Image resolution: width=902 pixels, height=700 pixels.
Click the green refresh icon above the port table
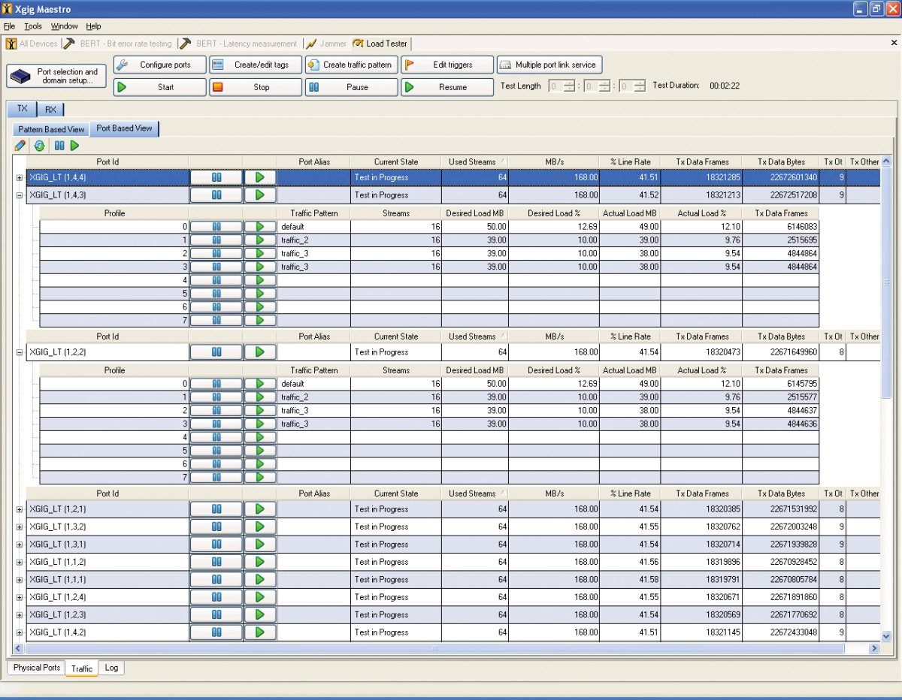[39, 146]
